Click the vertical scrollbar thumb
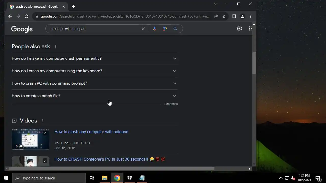The width and height of the screenshot is (326, 183). (254, 63)
